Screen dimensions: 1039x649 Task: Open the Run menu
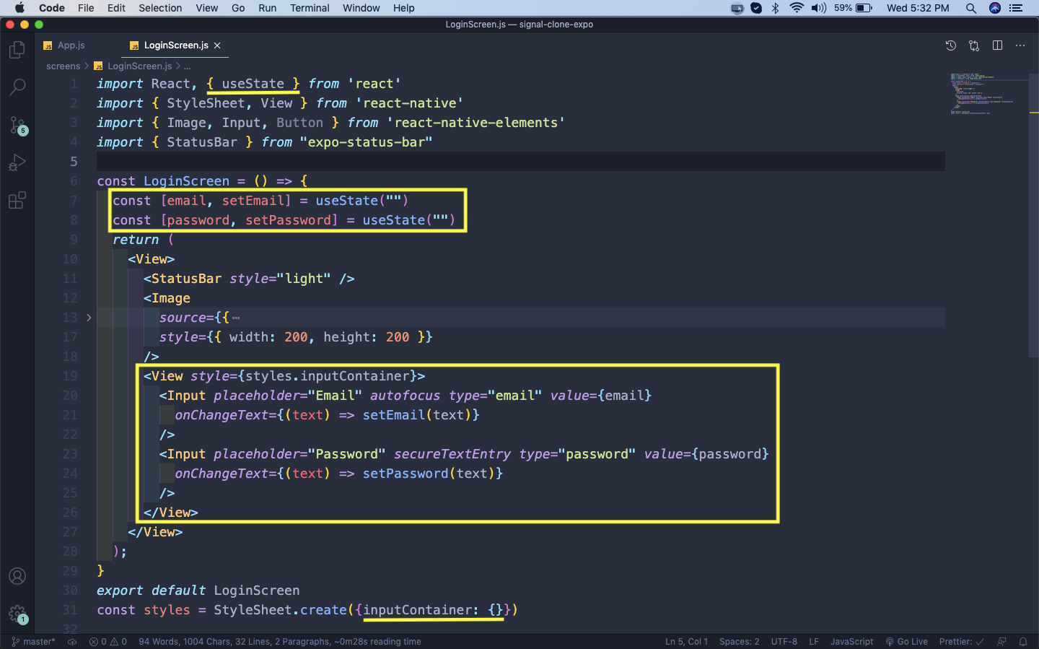268,8
